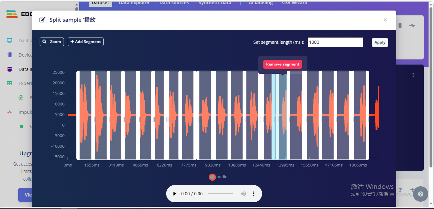Click the Zoom magnifier button
Screen dimensions: 434x209
point(52,42)
